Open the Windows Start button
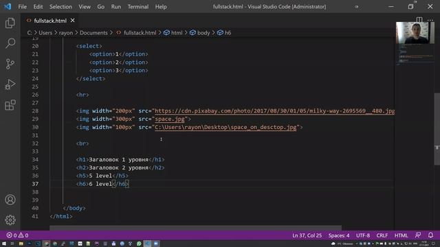This screenshot has width=440, height=247. click(4, 244)
